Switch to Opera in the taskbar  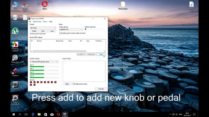tap(58, 114)
